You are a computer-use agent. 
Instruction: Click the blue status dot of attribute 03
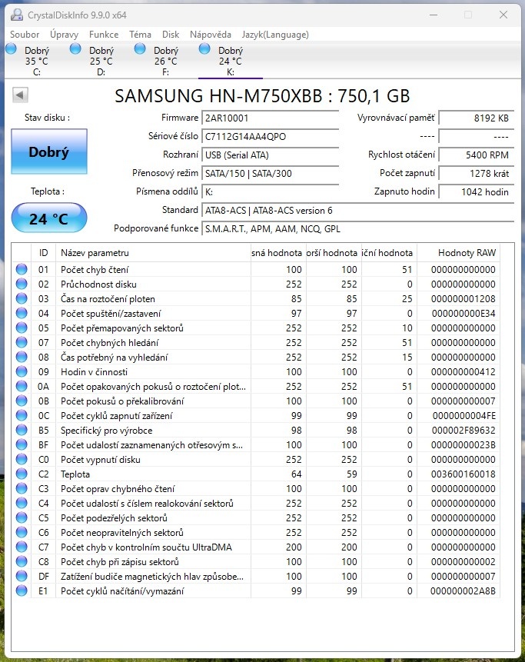(x=22, y=298)
